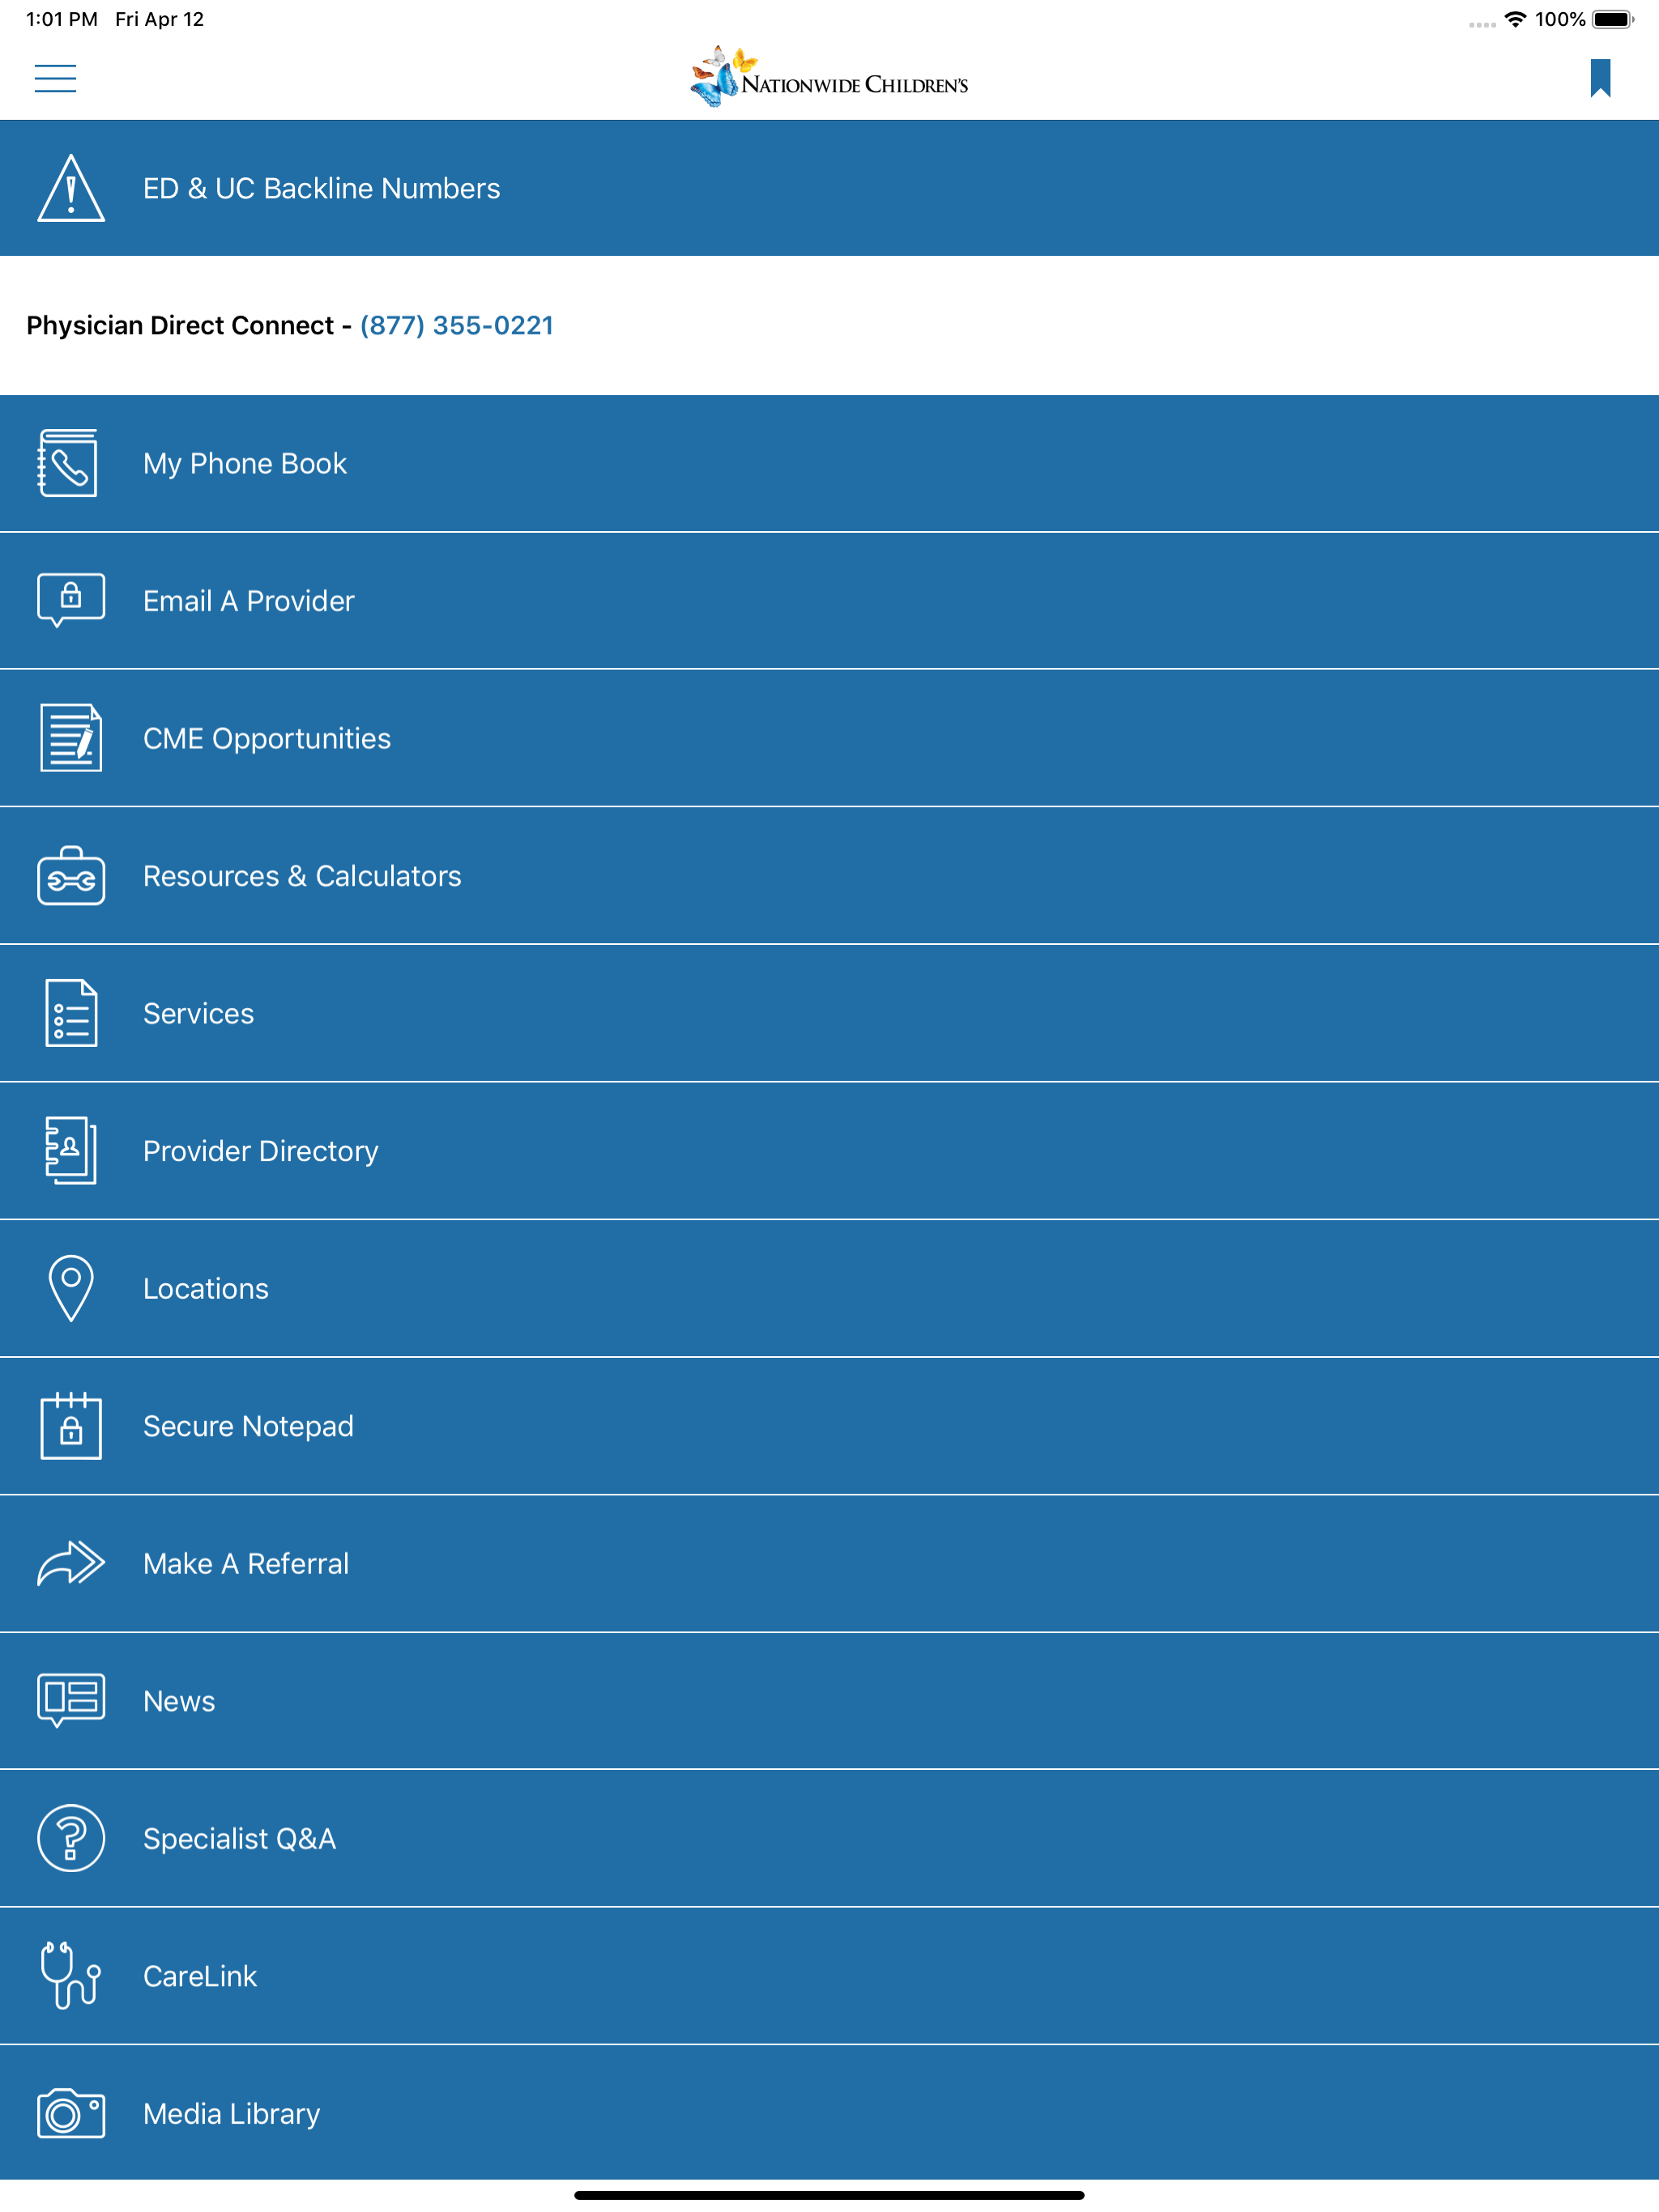
Task: View Locations
Action: pos(829,1288)
